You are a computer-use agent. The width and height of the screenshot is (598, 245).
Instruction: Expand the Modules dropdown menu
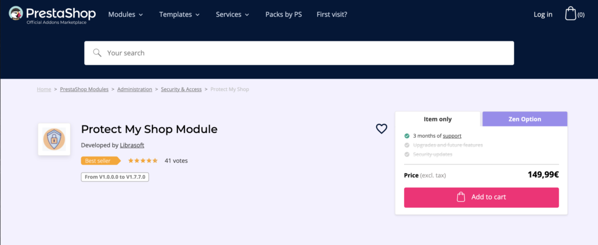126,15
